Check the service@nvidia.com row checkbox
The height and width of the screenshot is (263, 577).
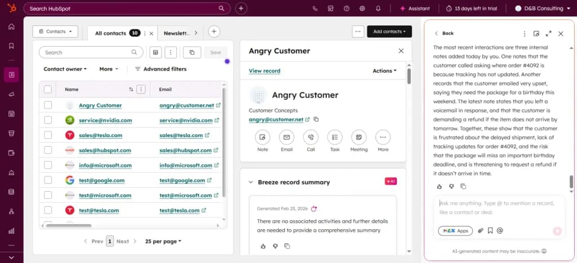click(x=48, y=120)
